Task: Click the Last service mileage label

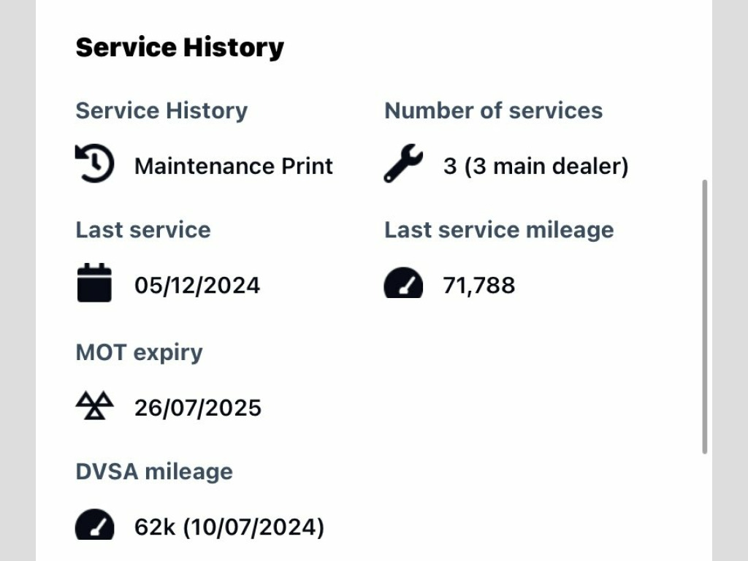Action: [x=499, y=230]
